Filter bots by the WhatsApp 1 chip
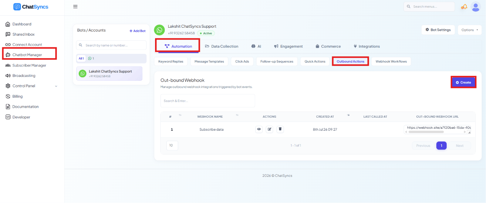This screenshot has width=486, height=203. 91,58
